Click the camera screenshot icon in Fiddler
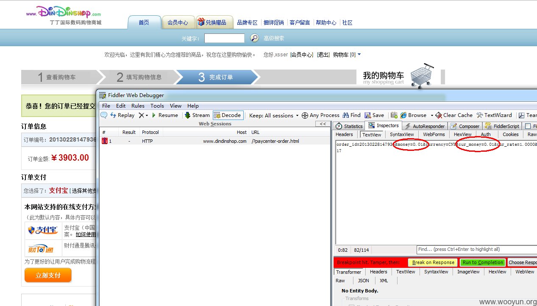Screen dimensions: 537x306 394,115
